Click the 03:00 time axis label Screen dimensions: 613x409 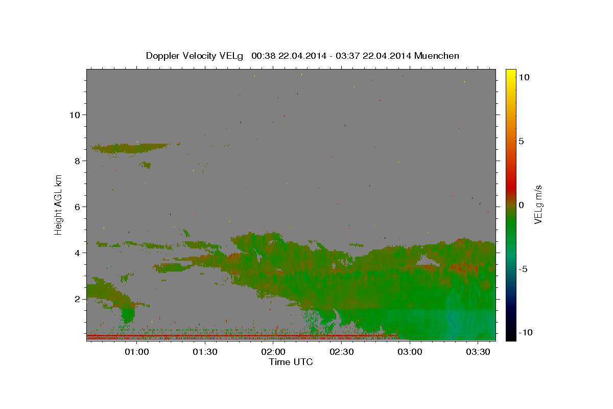point(410,352)
